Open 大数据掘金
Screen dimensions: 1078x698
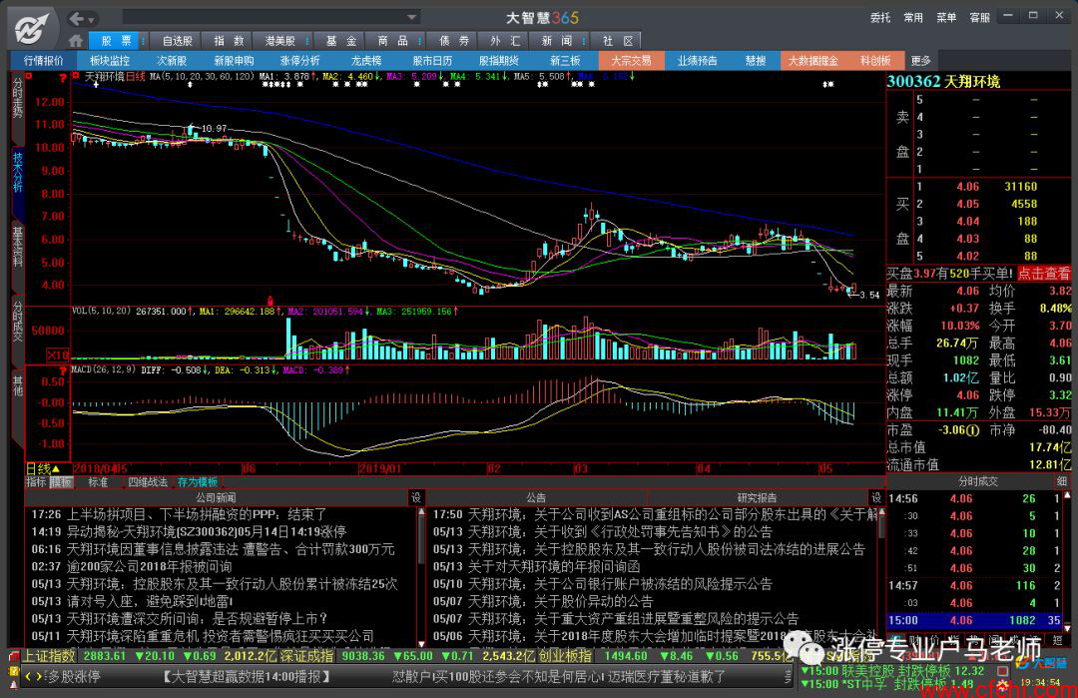coord(812,61)
